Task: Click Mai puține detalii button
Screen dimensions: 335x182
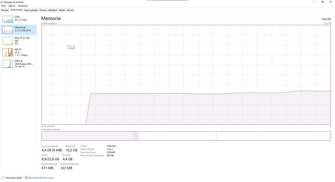Action: [x=12, y=178]
